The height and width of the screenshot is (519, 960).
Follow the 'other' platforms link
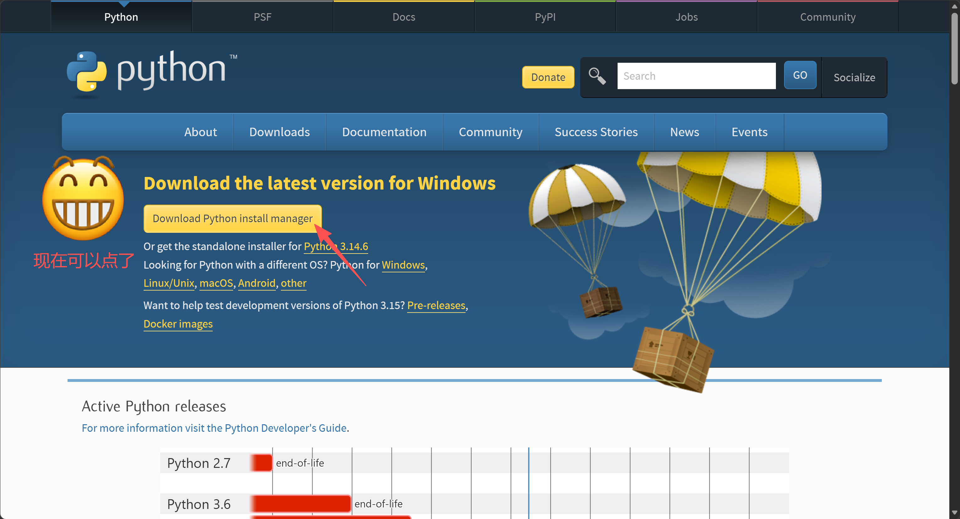tap(294, 283)
